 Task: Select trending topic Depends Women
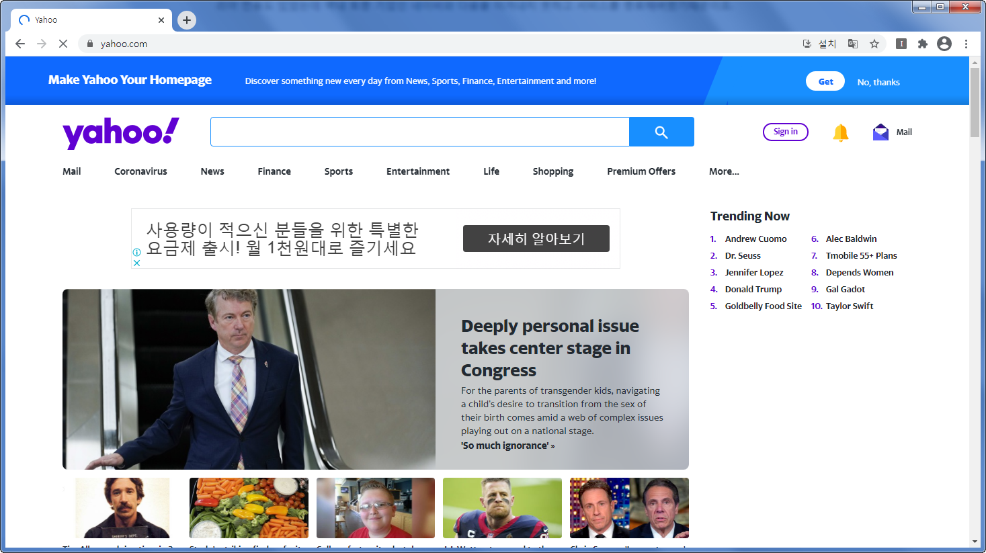coord(860,272)
